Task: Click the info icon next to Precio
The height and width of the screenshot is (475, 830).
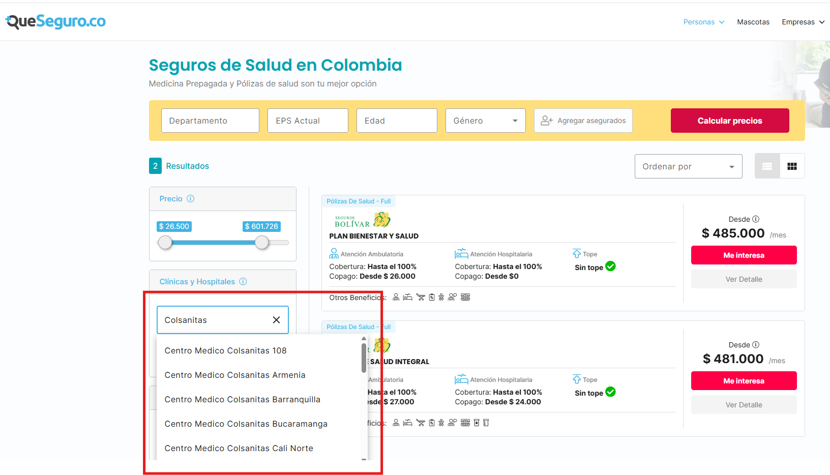Action: coord(191,198)
